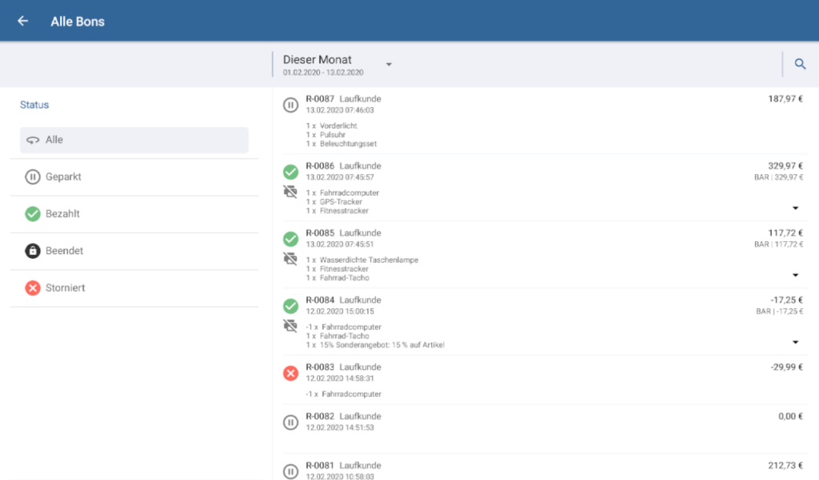Screen dimensions: 819x480
Task: Open the search magnifier icon
Action: click(800, 64)
